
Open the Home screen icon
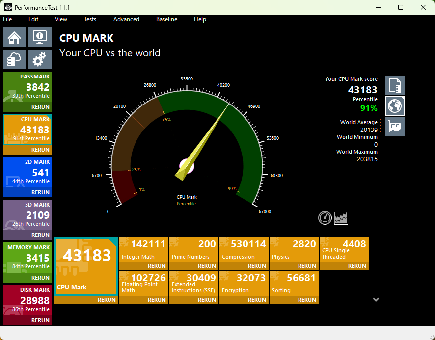pos(14,37)
